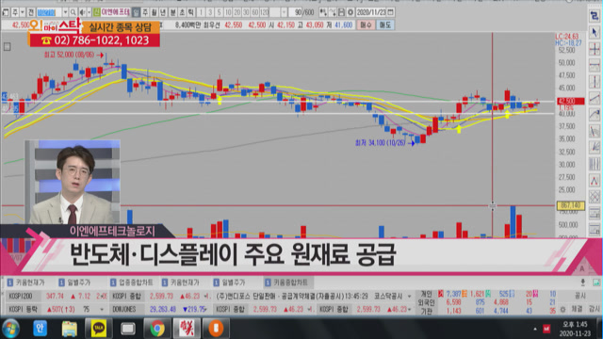The height and width of the screenshot is (339, 603).
Task: Open chart settings gear icon in toolbar
Action: click(350, 12)
